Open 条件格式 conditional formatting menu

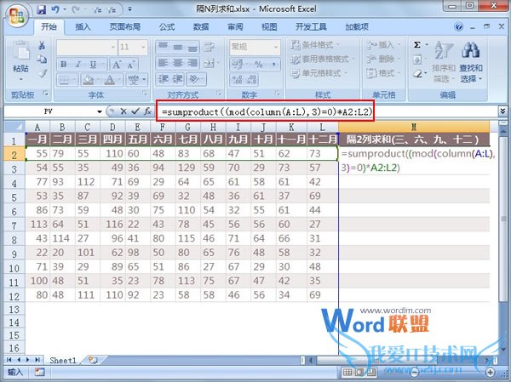click(315, 44)
